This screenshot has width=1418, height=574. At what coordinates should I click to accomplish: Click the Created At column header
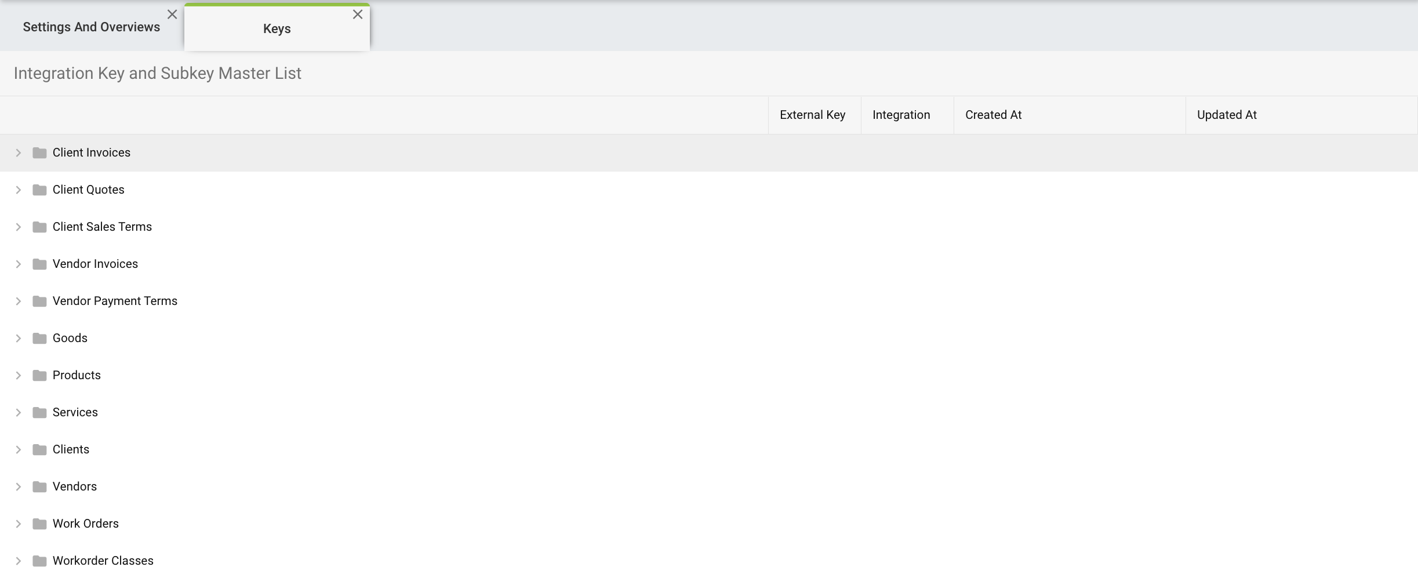pyautogui.click(x=992, y=115)
